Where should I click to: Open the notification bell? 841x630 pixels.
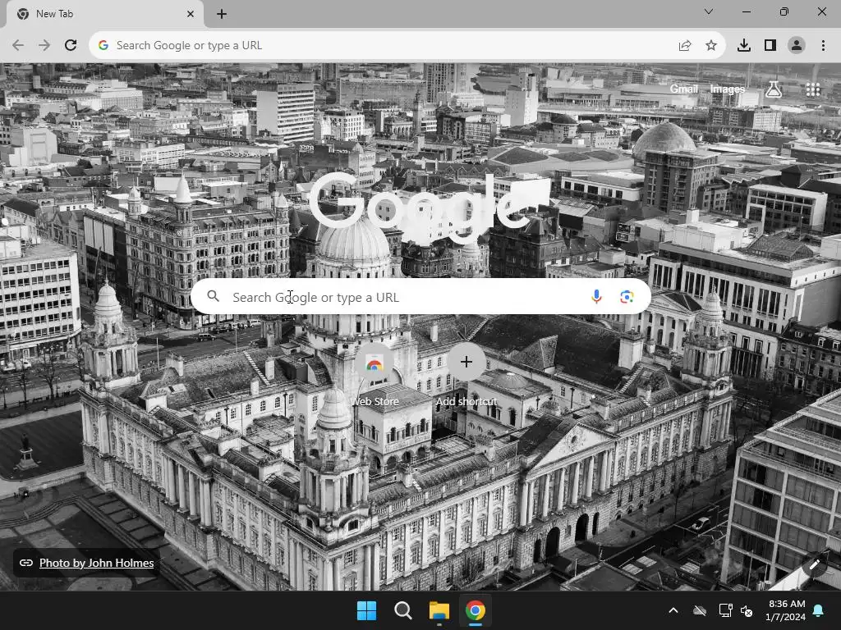click(819, 610)
